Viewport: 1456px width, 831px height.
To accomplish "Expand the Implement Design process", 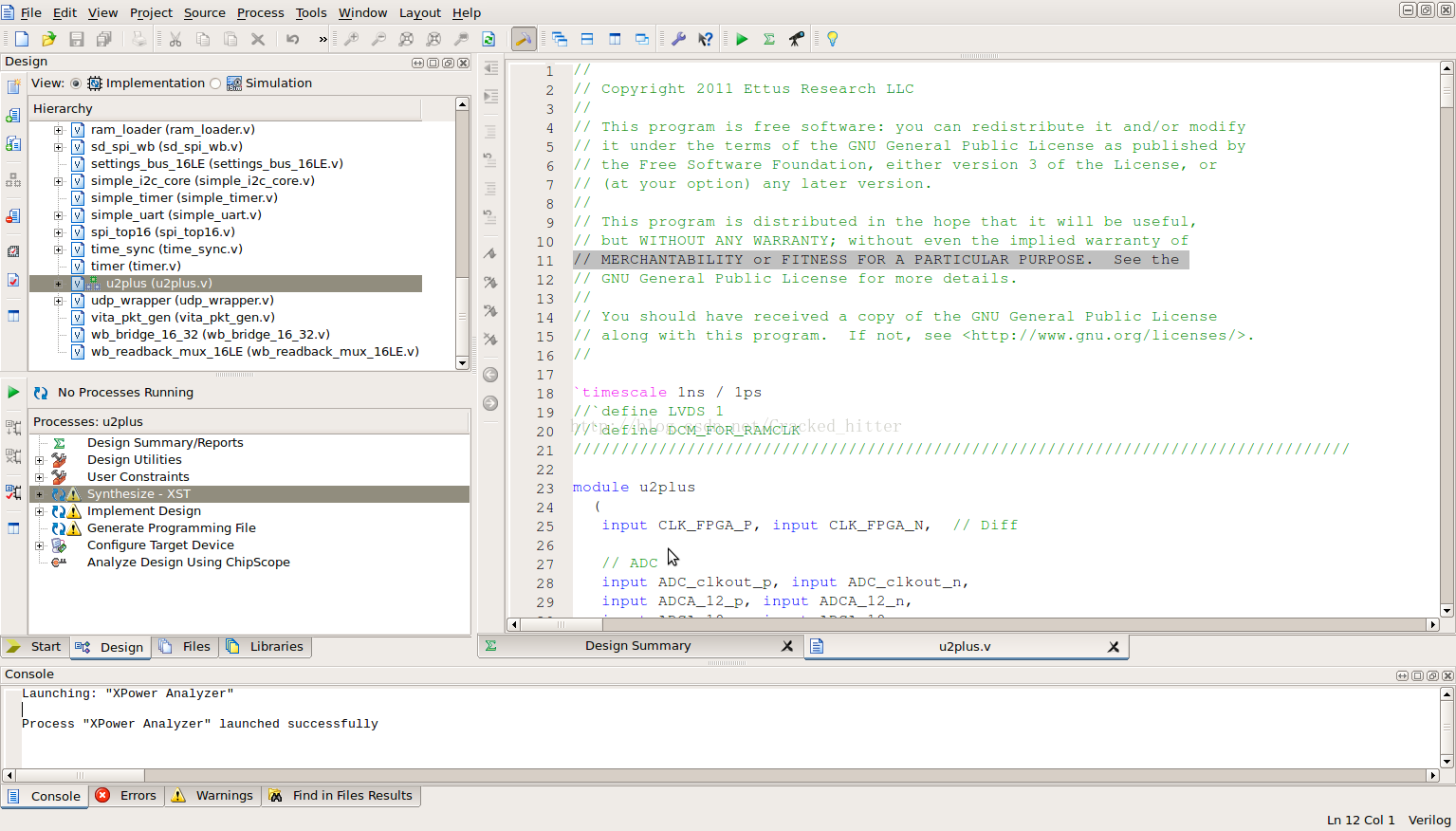I will click(40, 511).
